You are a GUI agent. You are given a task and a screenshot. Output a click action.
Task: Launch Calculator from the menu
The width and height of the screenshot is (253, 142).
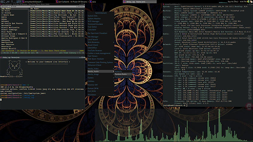(x=101, y=29)
